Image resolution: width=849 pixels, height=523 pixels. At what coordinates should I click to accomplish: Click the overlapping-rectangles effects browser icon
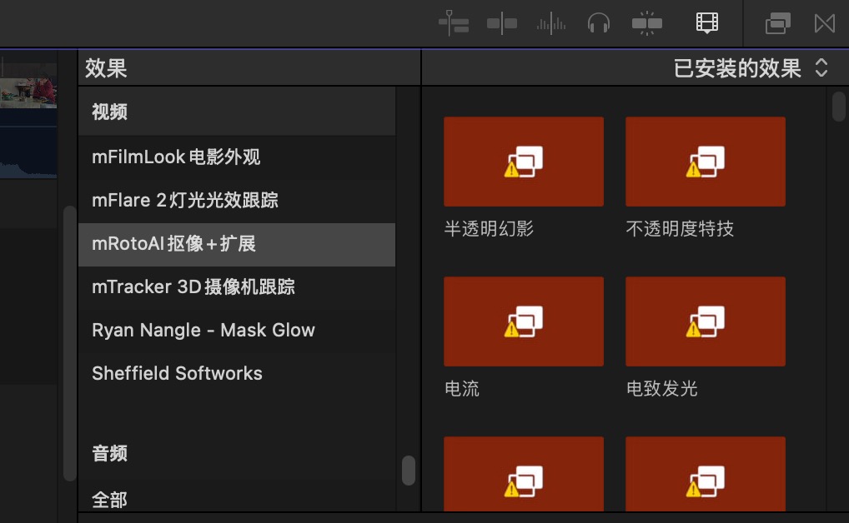coord(777,23)
